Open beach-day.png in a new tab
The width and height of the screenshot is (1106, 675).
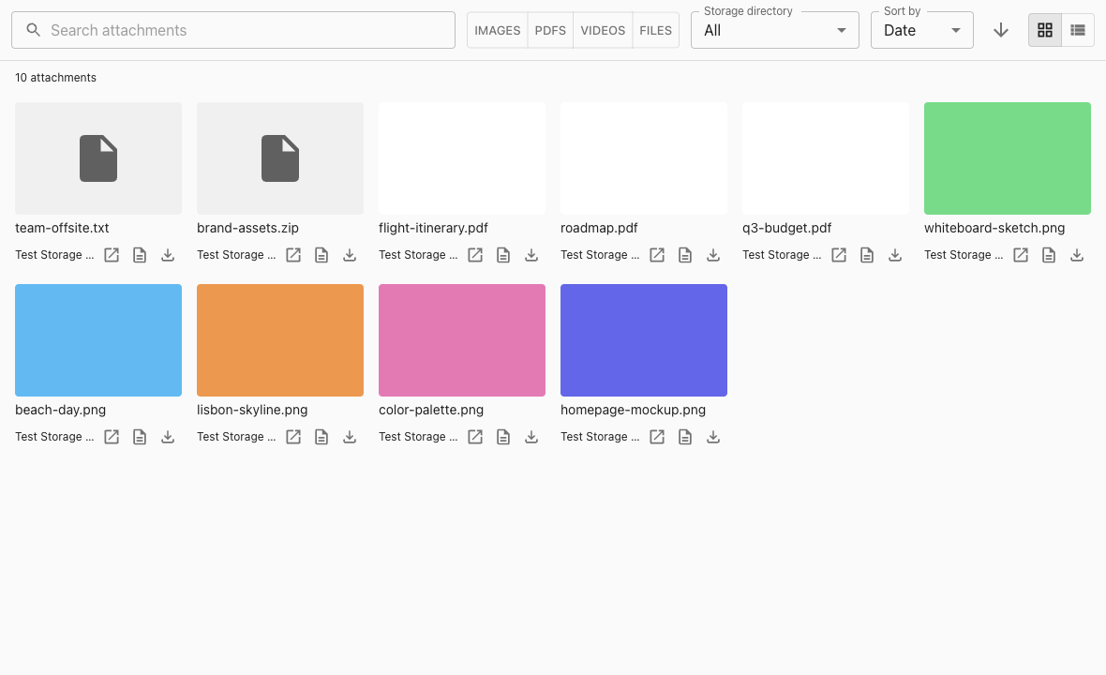point(112,437)
